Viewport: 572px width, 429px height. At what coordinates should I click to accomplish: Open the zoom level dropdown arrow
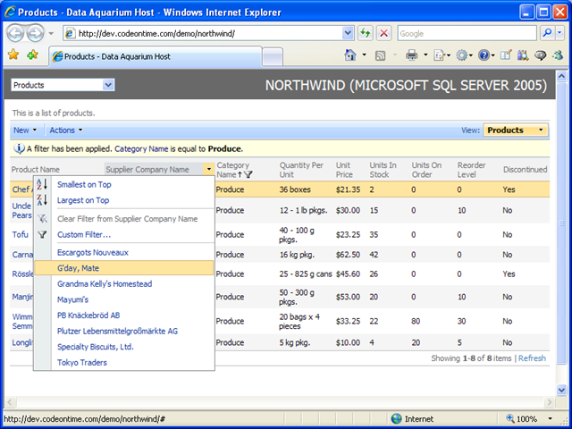point(551,419)
